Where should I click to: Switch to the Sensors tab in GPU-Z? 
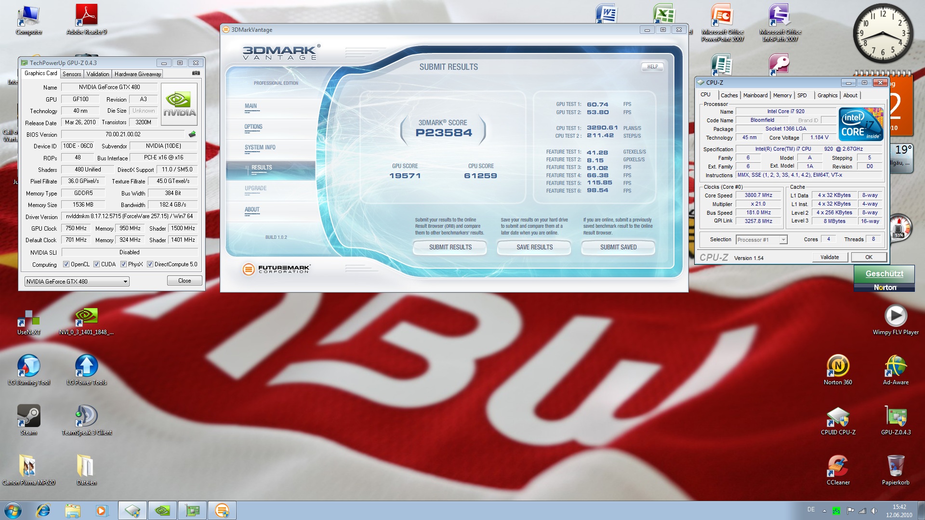(x=72, y=74)
